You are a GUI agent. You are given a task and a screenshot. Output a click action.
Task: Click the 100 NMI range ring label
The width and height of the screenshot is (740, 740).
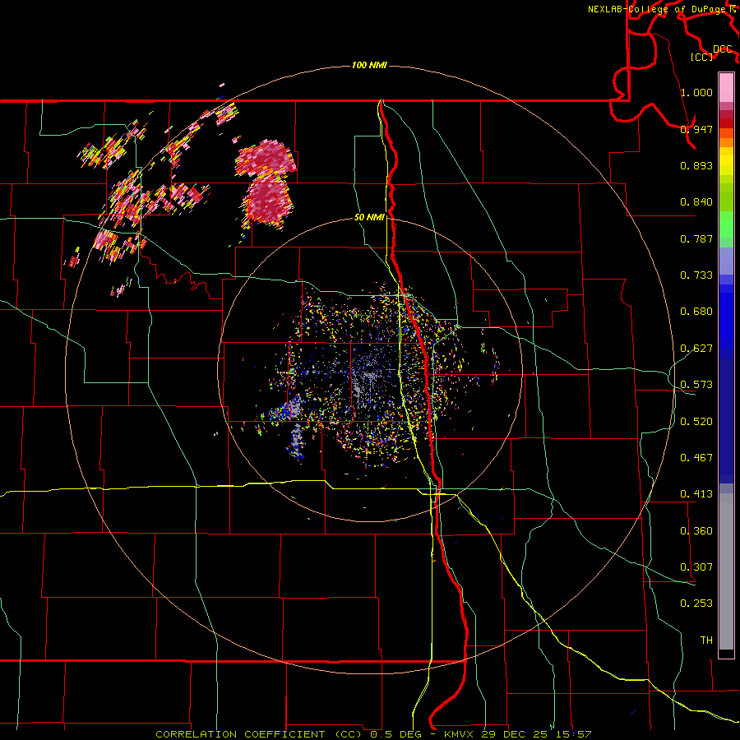[369, 65]
